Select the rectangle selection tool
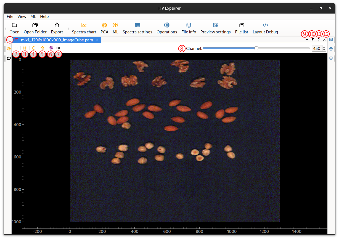Viewport: 339px width, 239px height. point(25,48)
